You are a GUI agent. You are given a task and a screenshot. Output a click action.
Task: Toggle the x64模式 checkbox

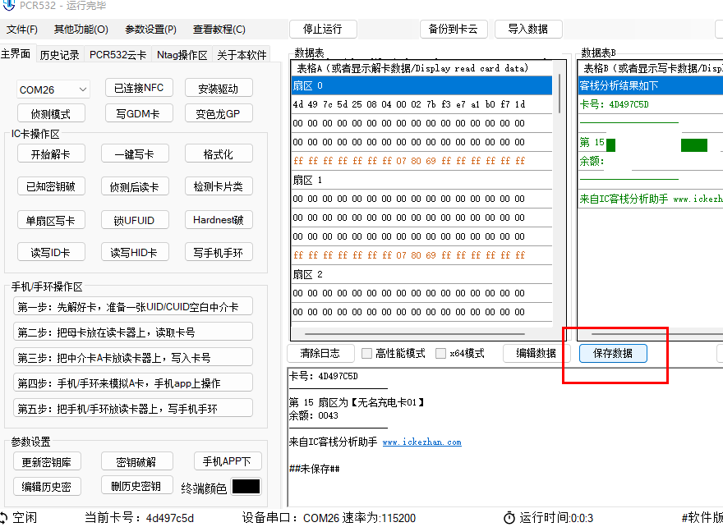(x=441, y=353)
